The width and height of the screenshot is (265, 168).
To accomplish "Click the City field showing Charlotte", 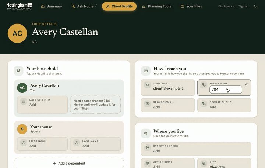I will click(224, 163).
